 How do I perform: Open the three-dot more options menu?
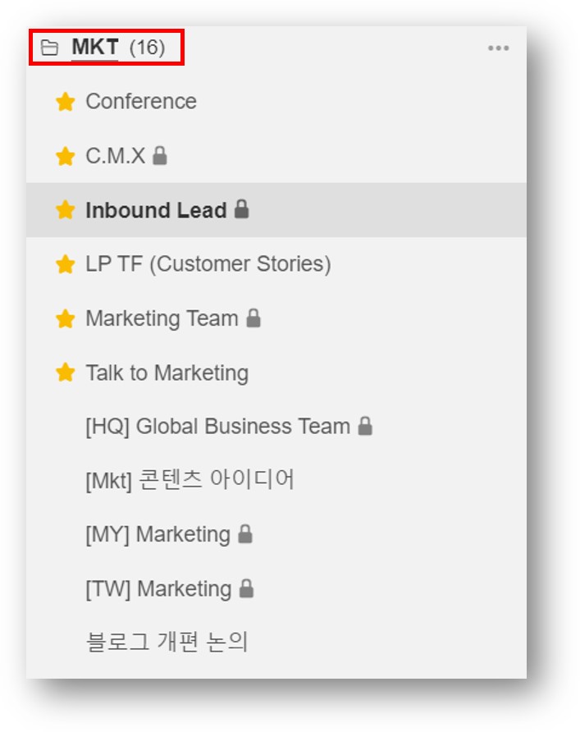498,48
